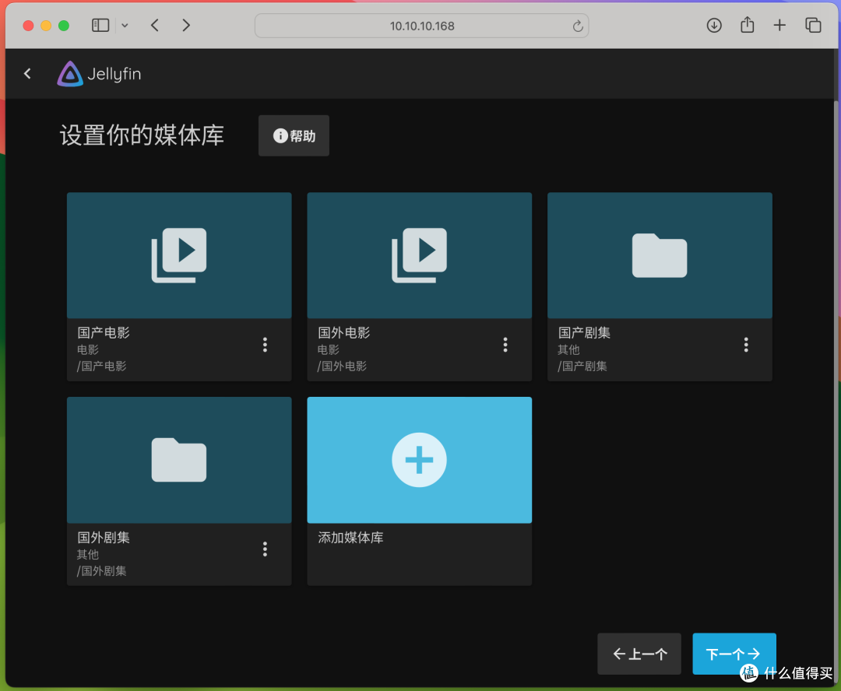Click the Safari sidebar toggle icon

point(100,25)
